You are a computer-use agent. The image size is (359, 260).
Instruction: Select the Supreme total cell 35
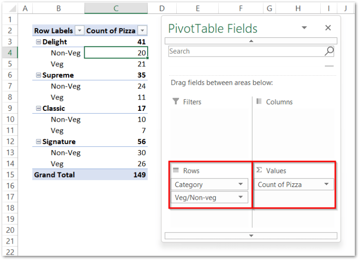pyautogui.click(x=116, y=75)
